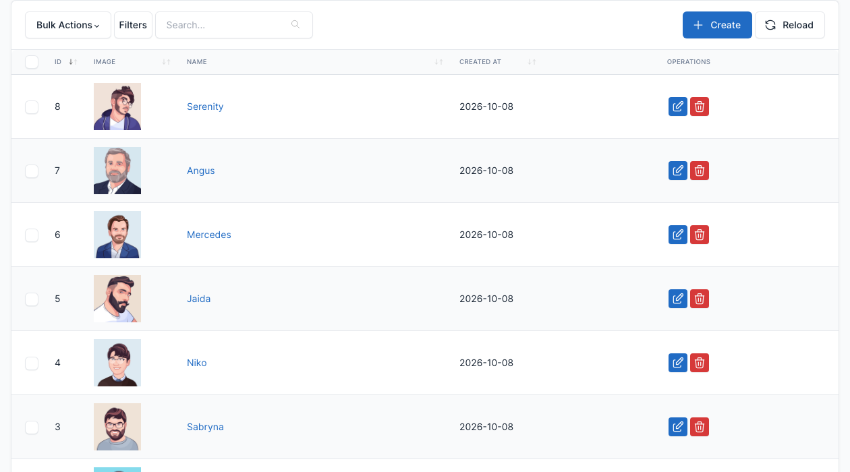Click Mercedes's avatar thumbnail
The width and height of the screenshot is (850, 472).
(117, 235)
